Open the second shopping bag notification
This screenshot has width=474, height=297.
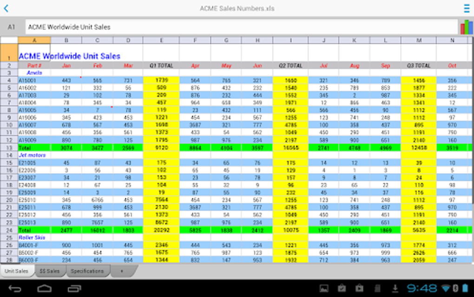click(x=359, y=288)
